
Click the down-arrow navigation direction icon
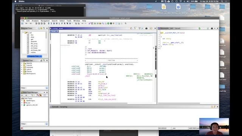click(x=49, y=23)
